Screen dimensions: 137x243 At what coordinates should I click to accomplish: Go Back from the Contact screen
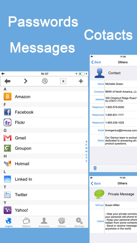pos(96,62)
